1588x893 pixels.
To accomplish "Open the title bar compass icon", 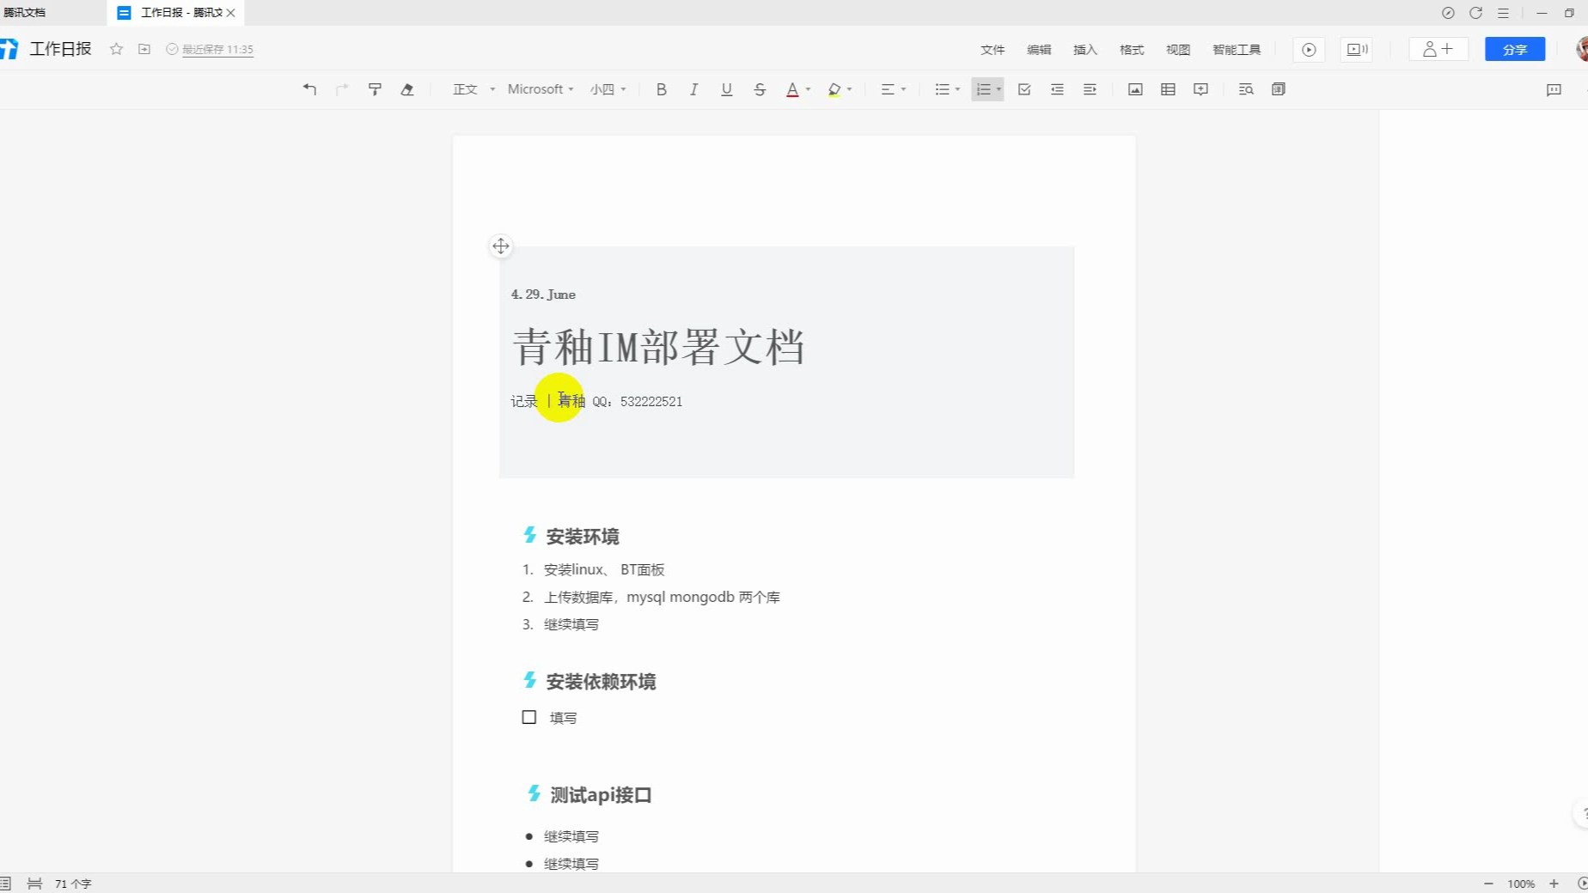I will pos(1448,13).
